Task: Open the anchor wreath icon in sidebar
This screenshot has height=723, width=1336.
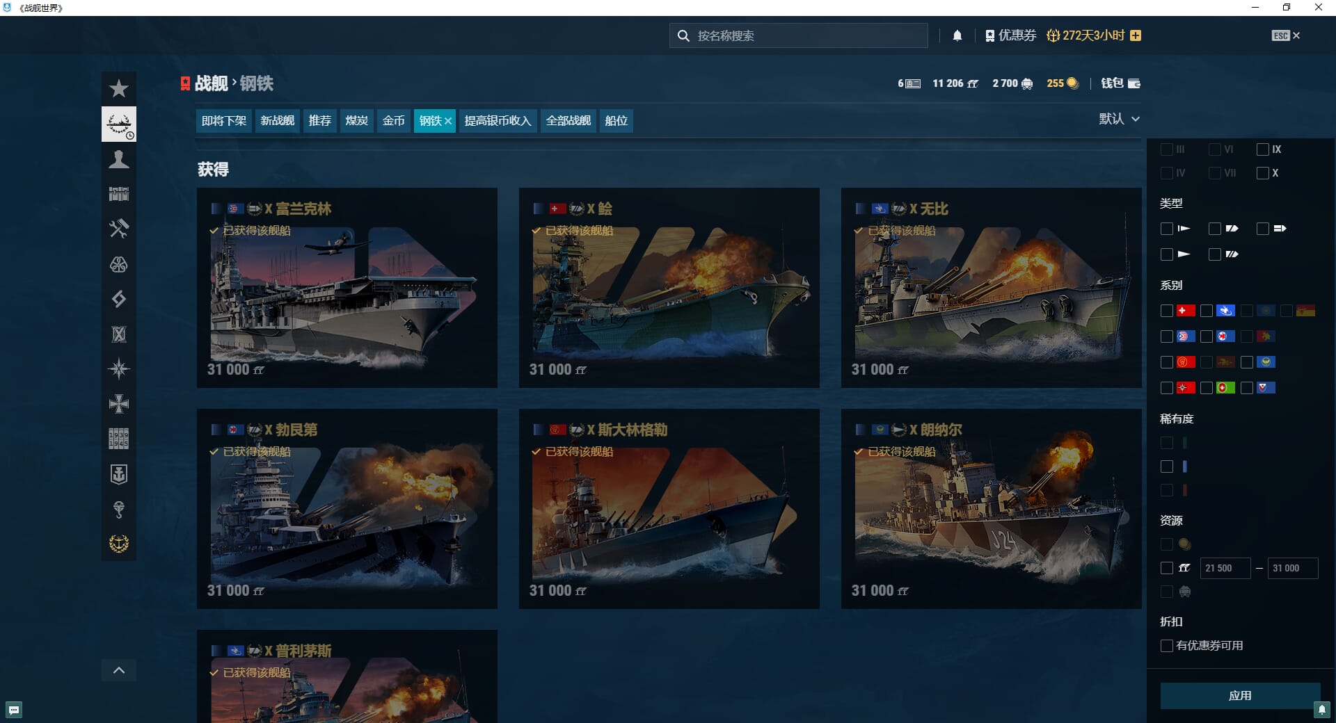Action: pyautogui.click(x=119, y=544)
